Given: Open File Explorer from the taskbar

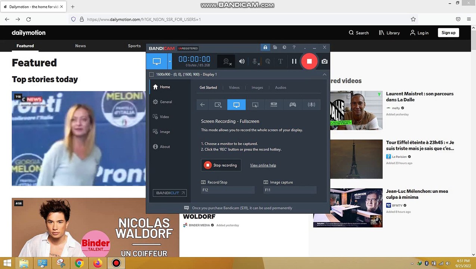Looking at the screenshot, I should point(24,263).
